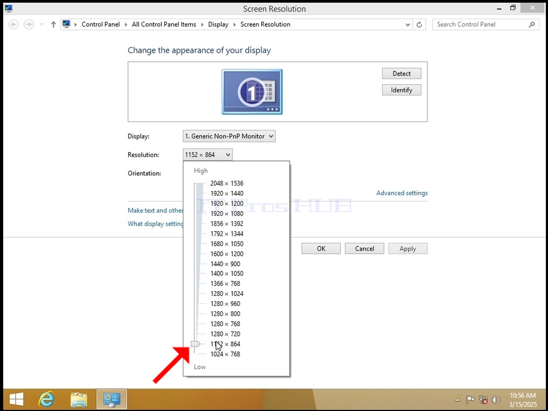Choose 1440 × 900 resolution
Viewport: 548px width, 411px height.
tap(225, 264)
